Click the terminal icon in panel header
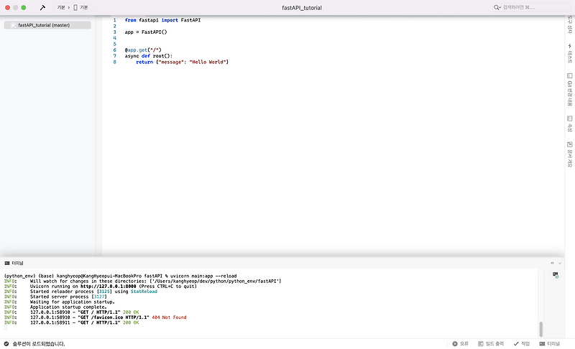 (7, 263)
